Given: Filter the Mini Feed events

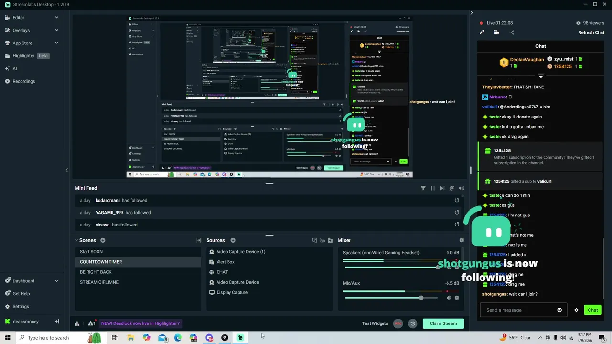Looking at the screenshot, I should (423, 188).
